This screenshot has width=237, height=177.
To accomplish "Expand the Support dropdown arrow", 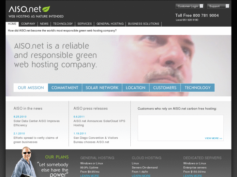I will (x=227, y=6).
